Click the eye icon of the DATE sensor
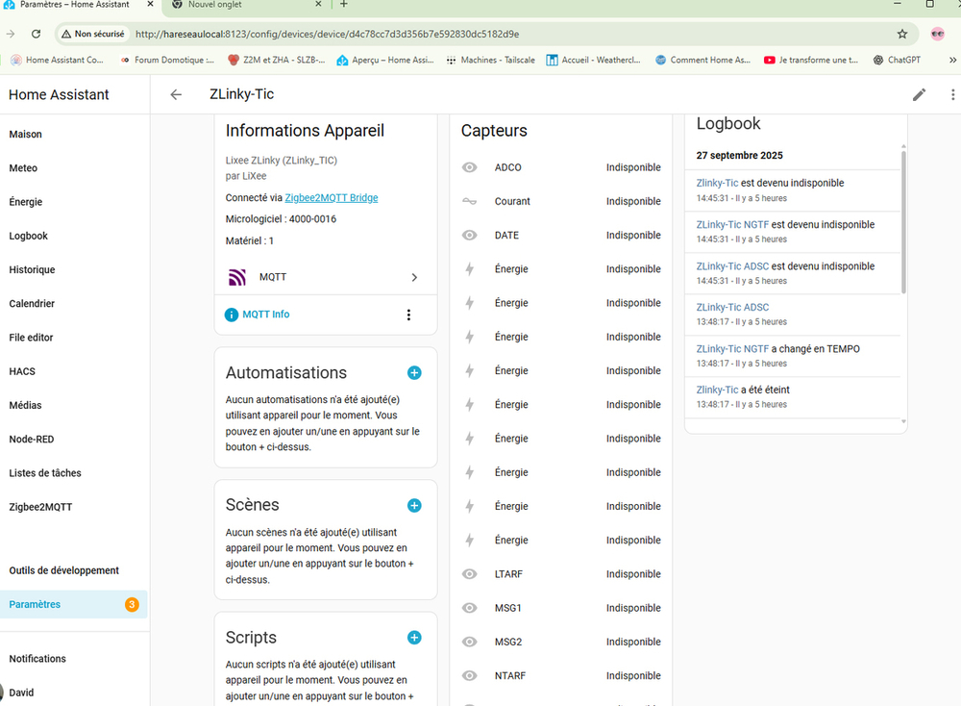961x706 pixels. [x=470, y=235]
